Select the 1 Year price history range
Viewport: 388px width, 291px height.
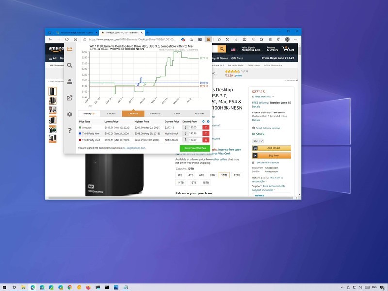tap(177, 113)
